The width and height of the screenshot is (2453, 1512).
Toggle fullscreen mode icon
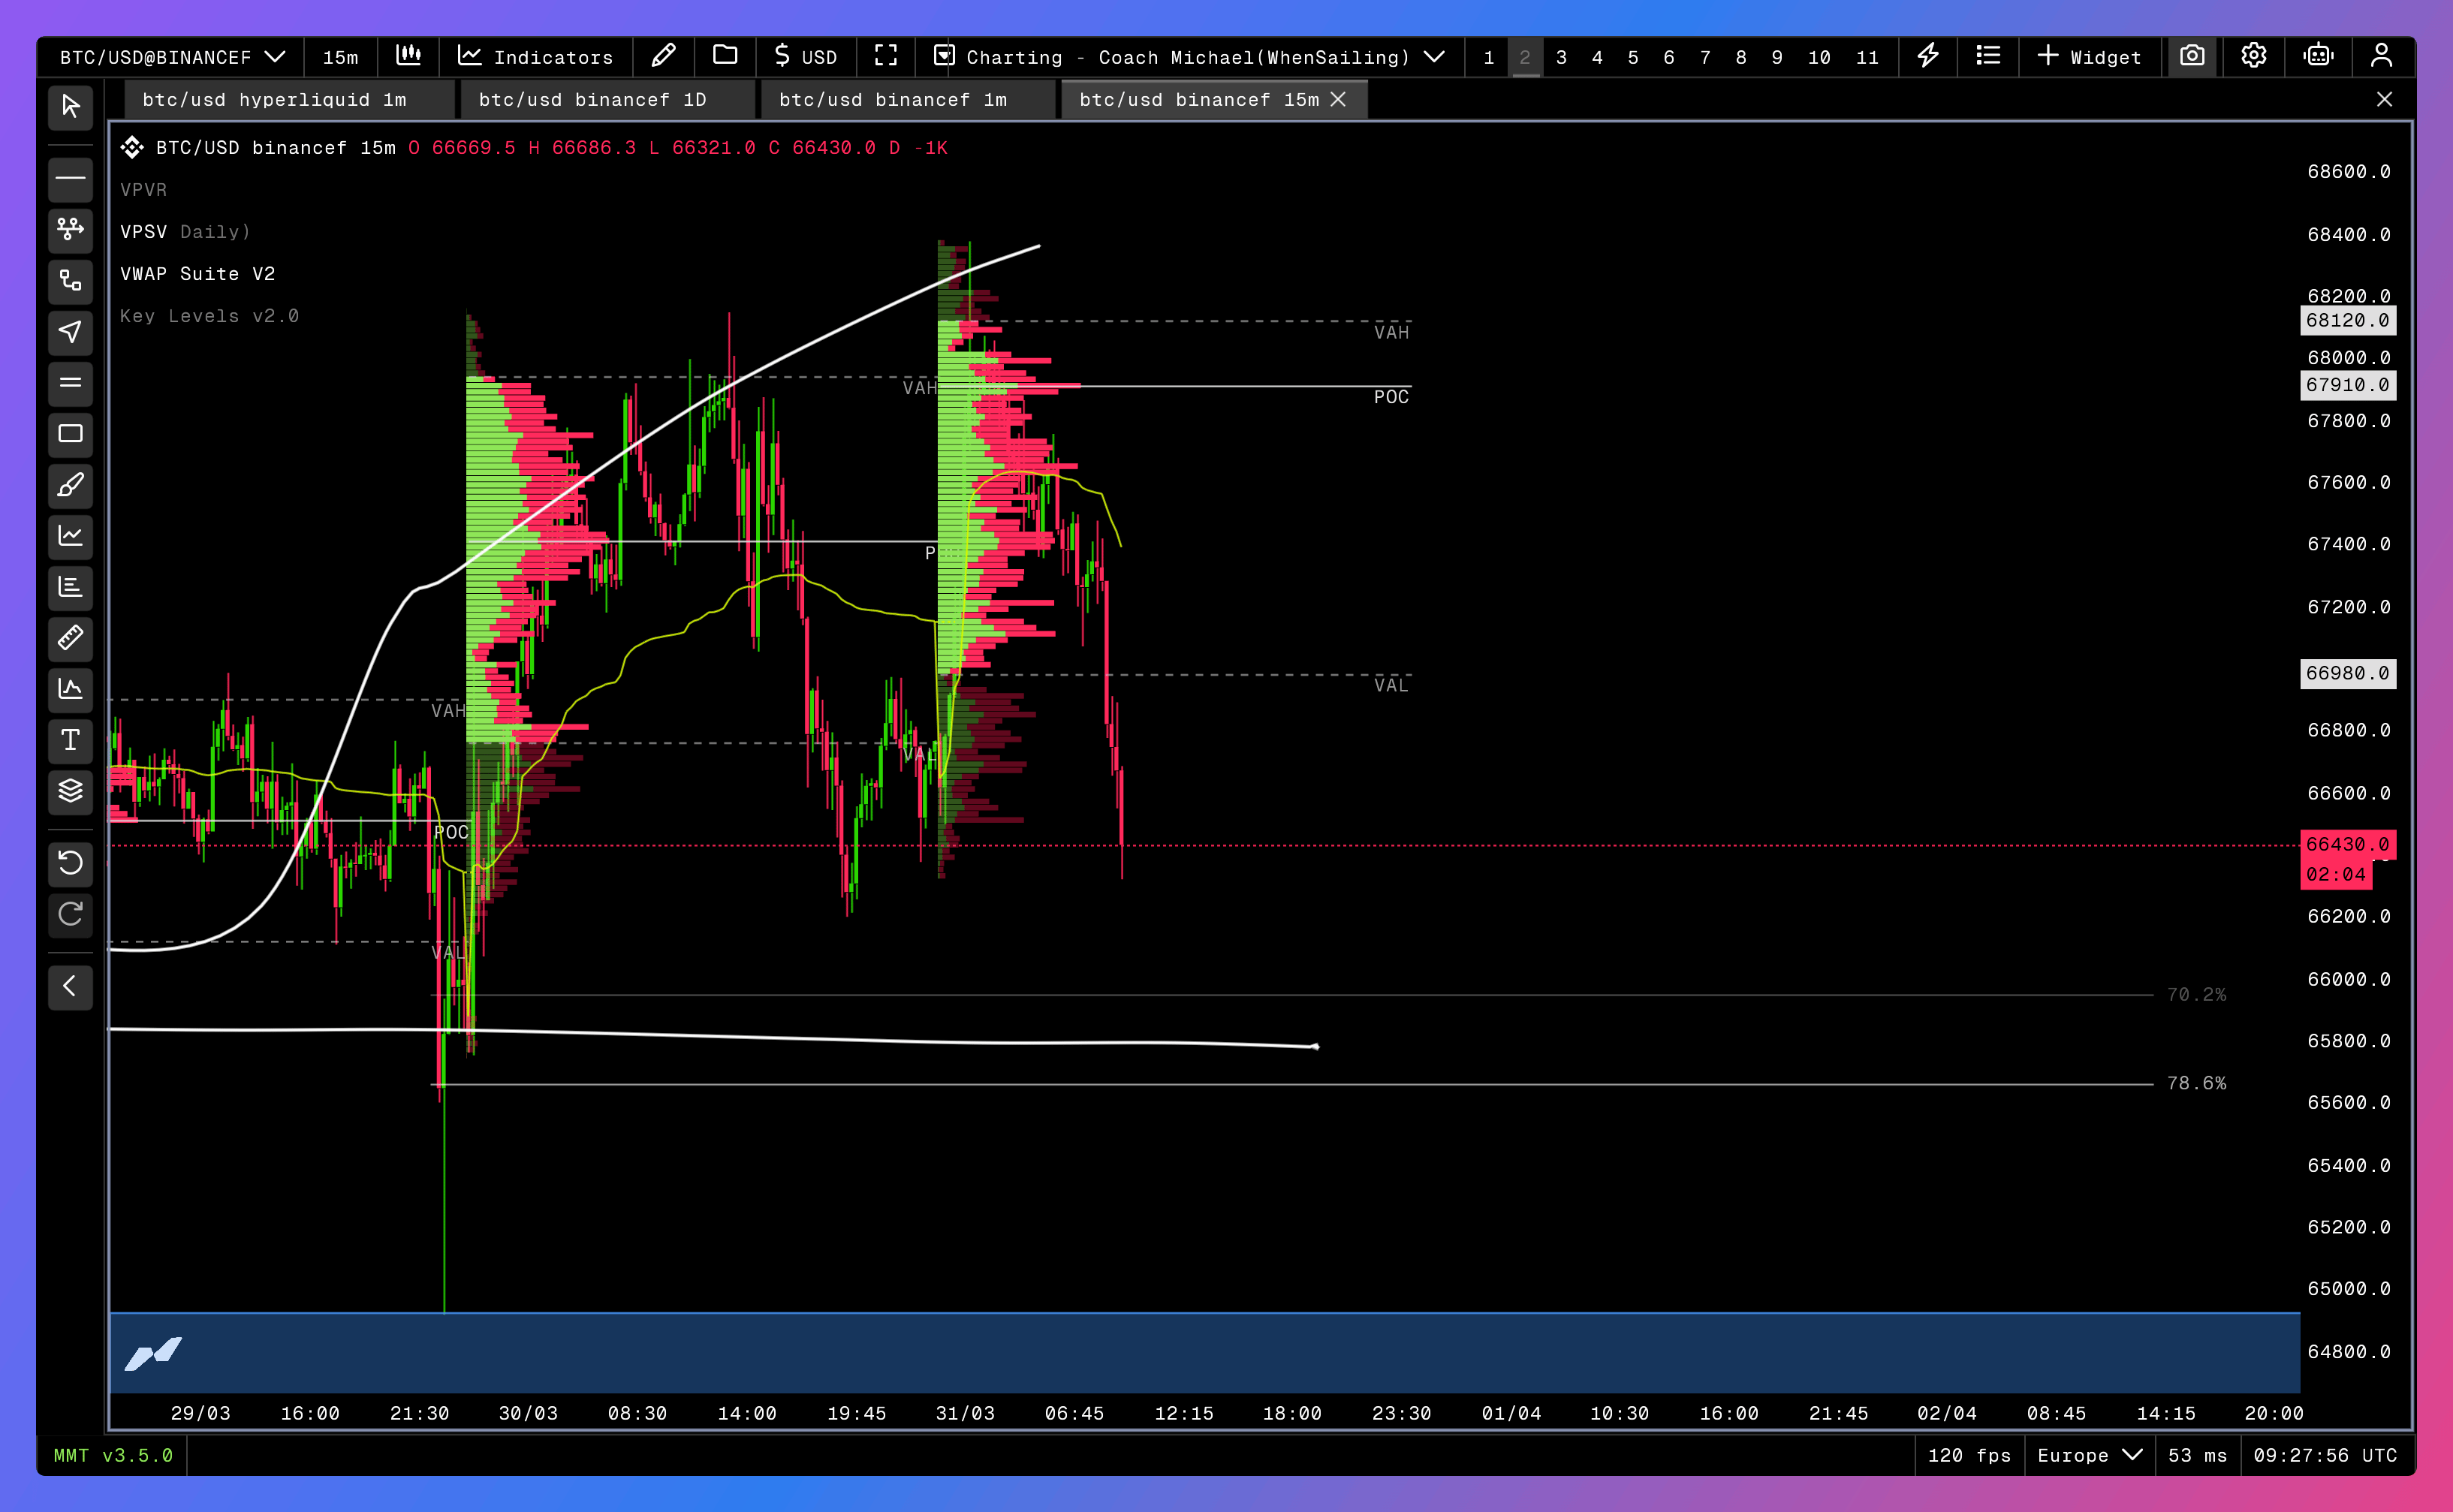885,56
